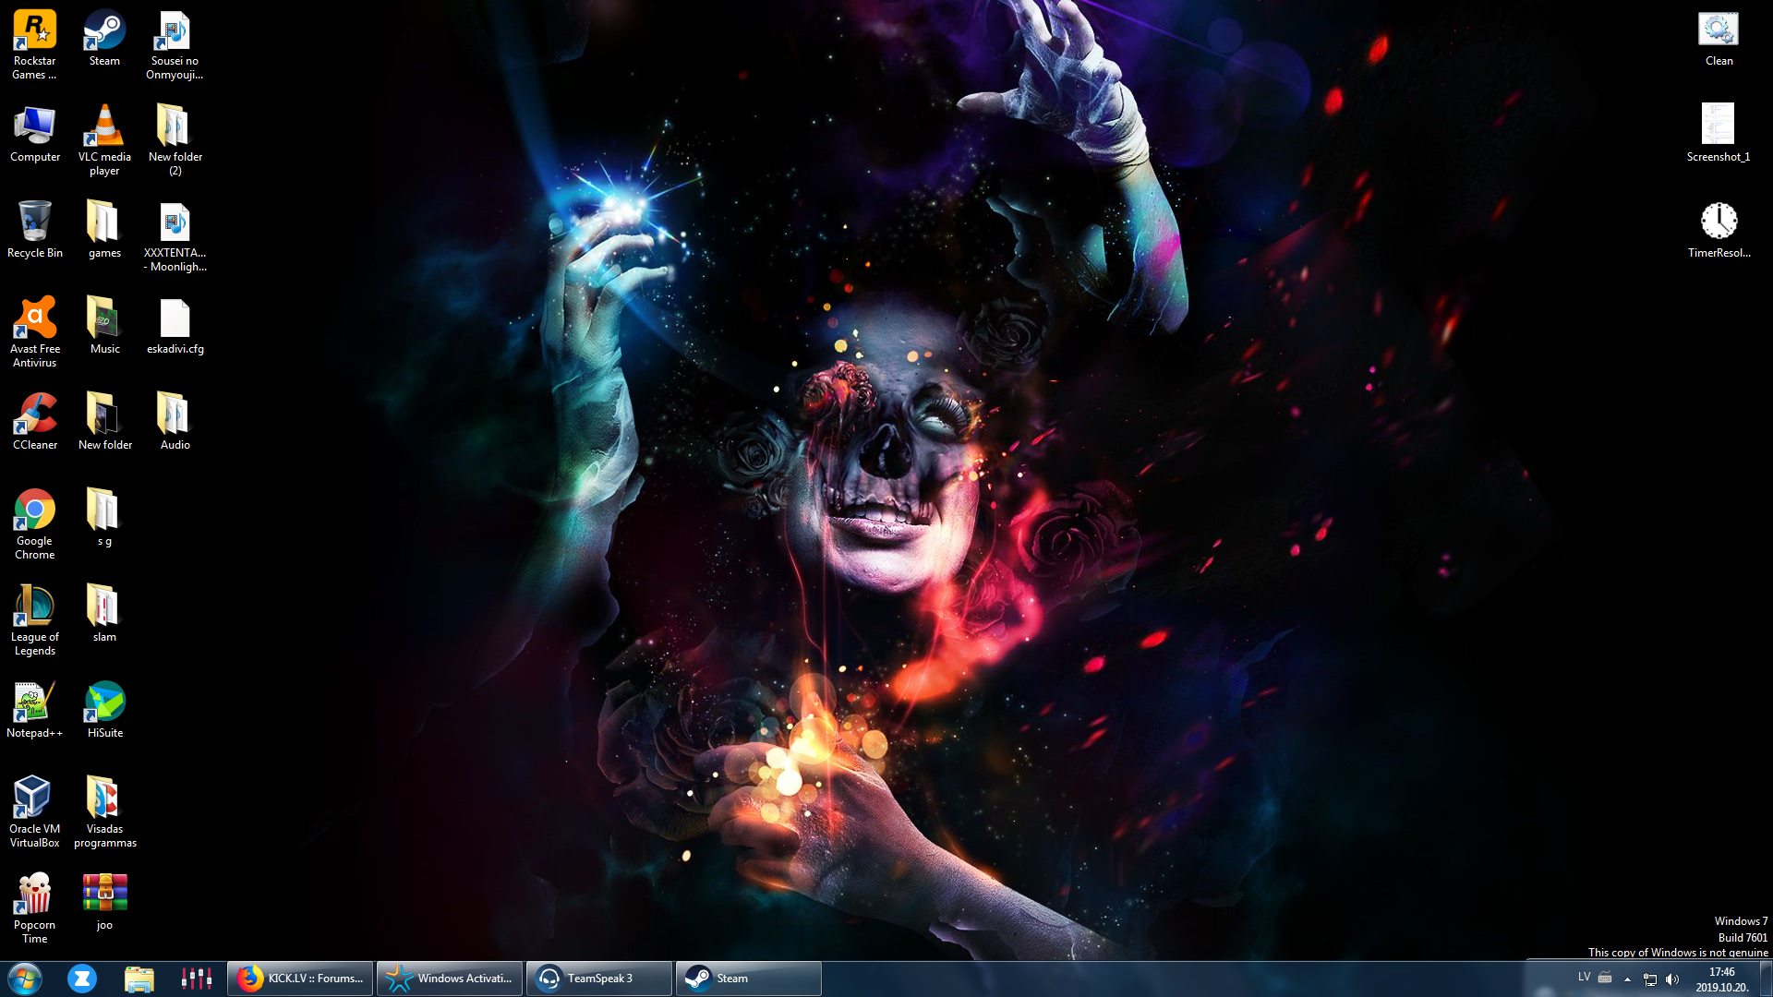The width and height of the screenshot is (1773, 997).
Task: Click the blue Z pinned taskbar icon
Action: 82,979
